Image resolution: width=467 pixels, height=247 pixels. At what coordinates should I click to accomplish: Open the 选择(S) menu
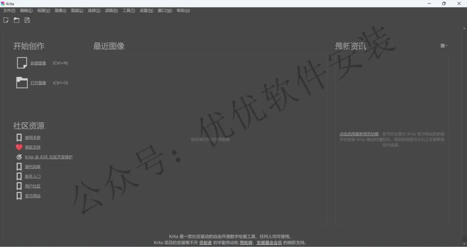click(94, 10)
